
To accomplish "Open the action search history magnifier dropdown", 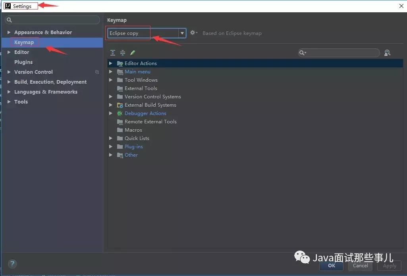I will (x=303, y=53).
